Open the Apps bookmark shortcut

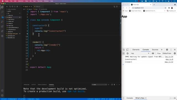125,11
